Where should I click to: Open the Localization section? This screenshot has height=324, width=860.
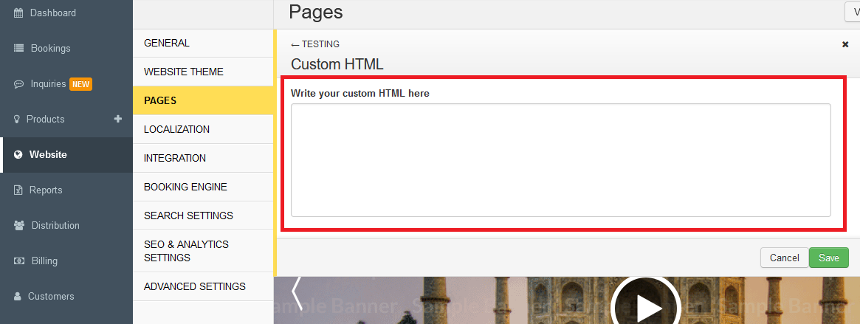(x=176, y=129)
